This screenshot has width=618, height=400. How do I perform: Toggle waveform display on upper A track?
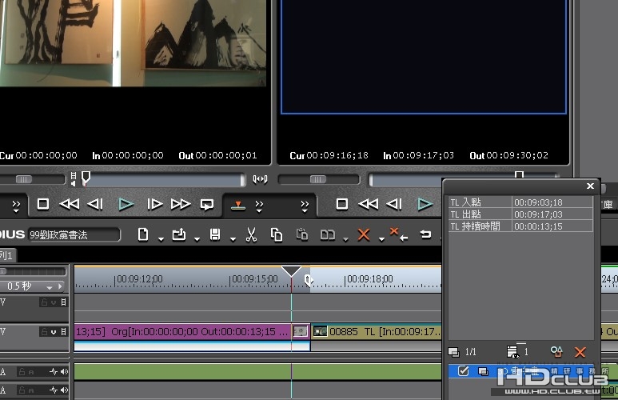point(54,371)
